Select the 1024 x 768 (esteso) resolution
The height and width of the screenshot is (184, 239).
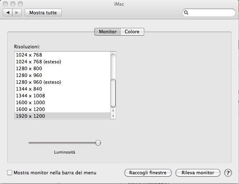(39, 62)
